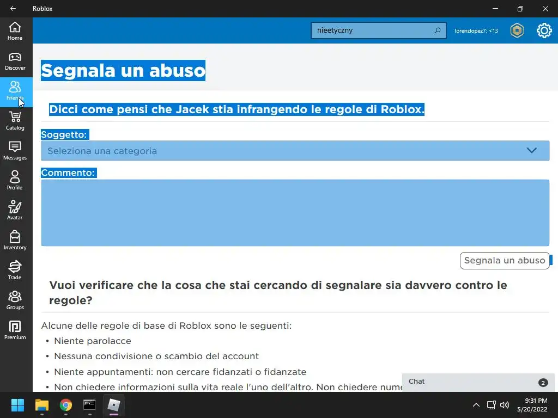The height and width of the screenshot is (418, 558).
Task: Click 'Dicci come pensi che Jacek' heading
Action: (236, 109)
